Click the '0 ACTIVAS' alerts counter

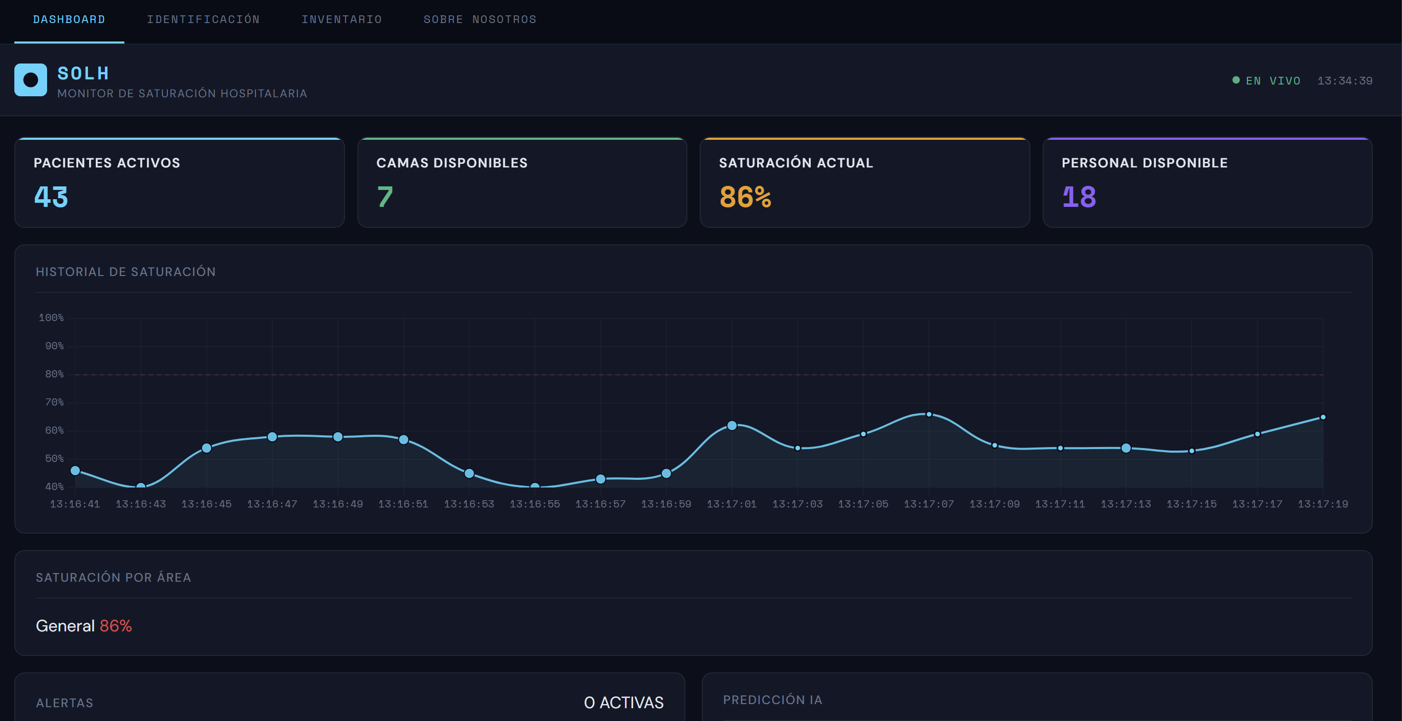[624, 703]
